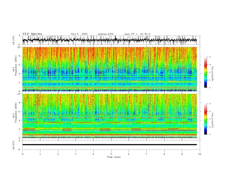This screenshot has width=225, height=173.
Task: Click the lower colorbar "log(PSD)(V²/Hz)" label
Action: (x=213, y=120)
